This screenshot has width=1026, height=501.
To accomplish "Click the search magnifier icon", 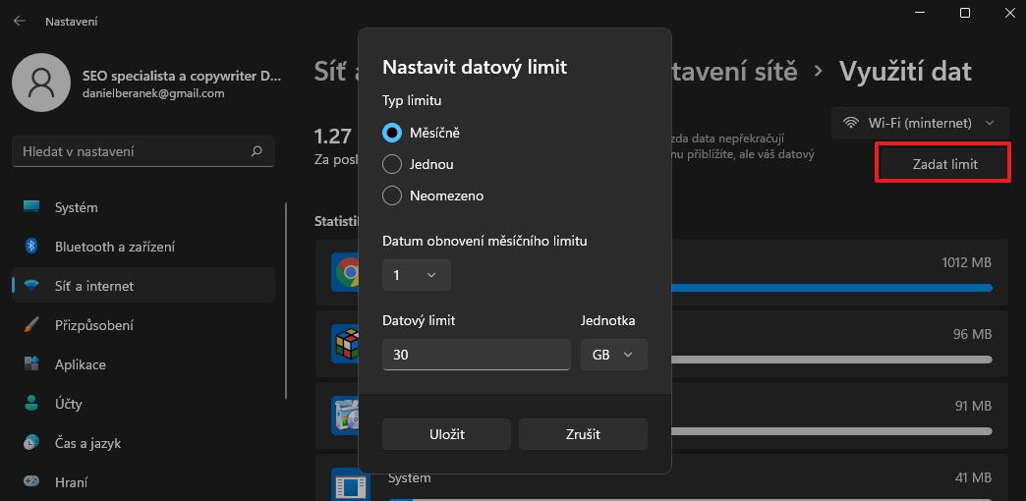I will click(x=256, y=151).
